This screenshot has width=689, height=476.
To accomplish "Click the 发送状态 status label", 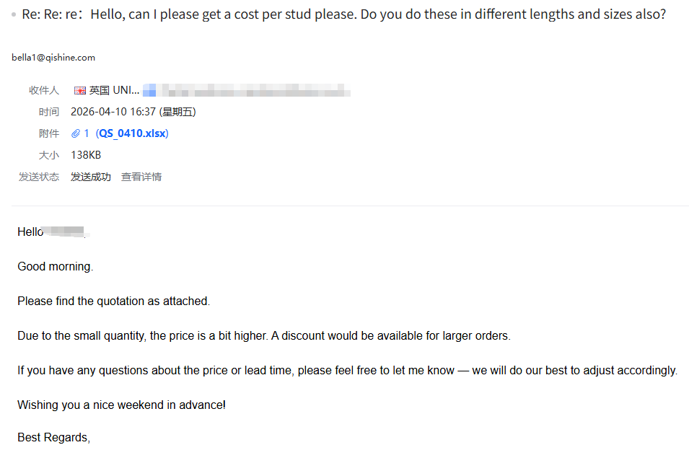I will click(x=39, y=177).
